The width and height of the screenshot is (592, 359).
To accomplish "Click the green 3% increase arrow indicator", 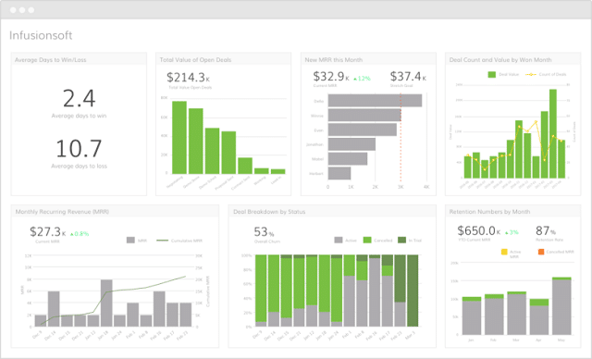I will 506,232.
